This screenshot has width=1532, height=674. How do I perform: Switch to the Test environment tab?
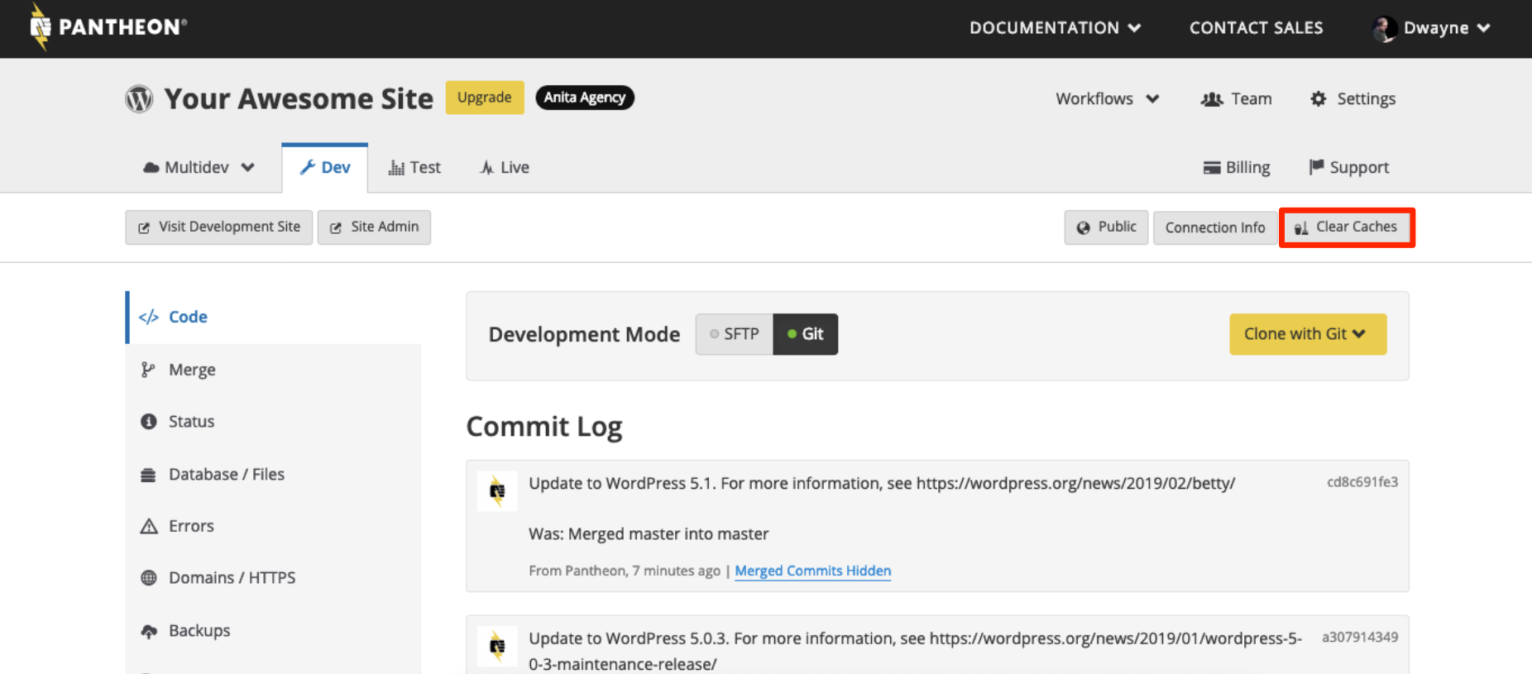coord(414,168)
